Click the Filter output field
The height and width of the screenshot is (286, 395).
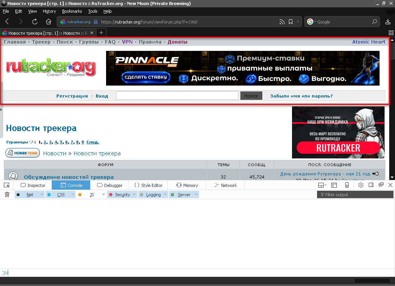tap(355, 195)
